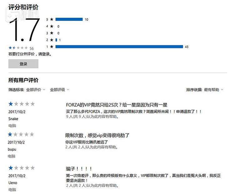The image size is (234, 194).
Task: Click the star rating on Snake's review
Action: click(22, 104)
